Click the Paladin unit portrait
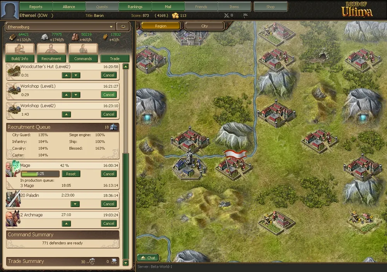Image resolution: width=387 pixels, height=272 pixels. [x=13, y=199]
